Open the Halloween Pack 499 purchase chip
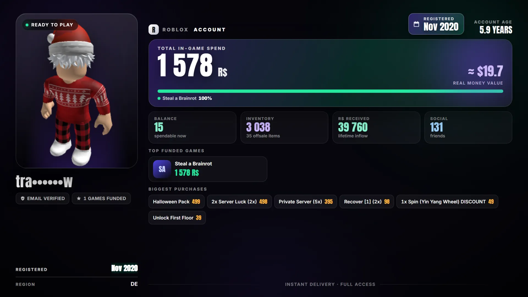 176,202
